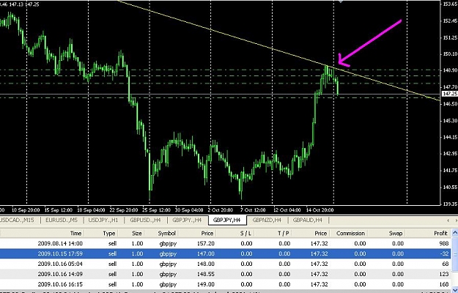Click the 68 profit value
The width and height of the screenshot is (458, 293).
pyautogui.click(x=446, y=264)
